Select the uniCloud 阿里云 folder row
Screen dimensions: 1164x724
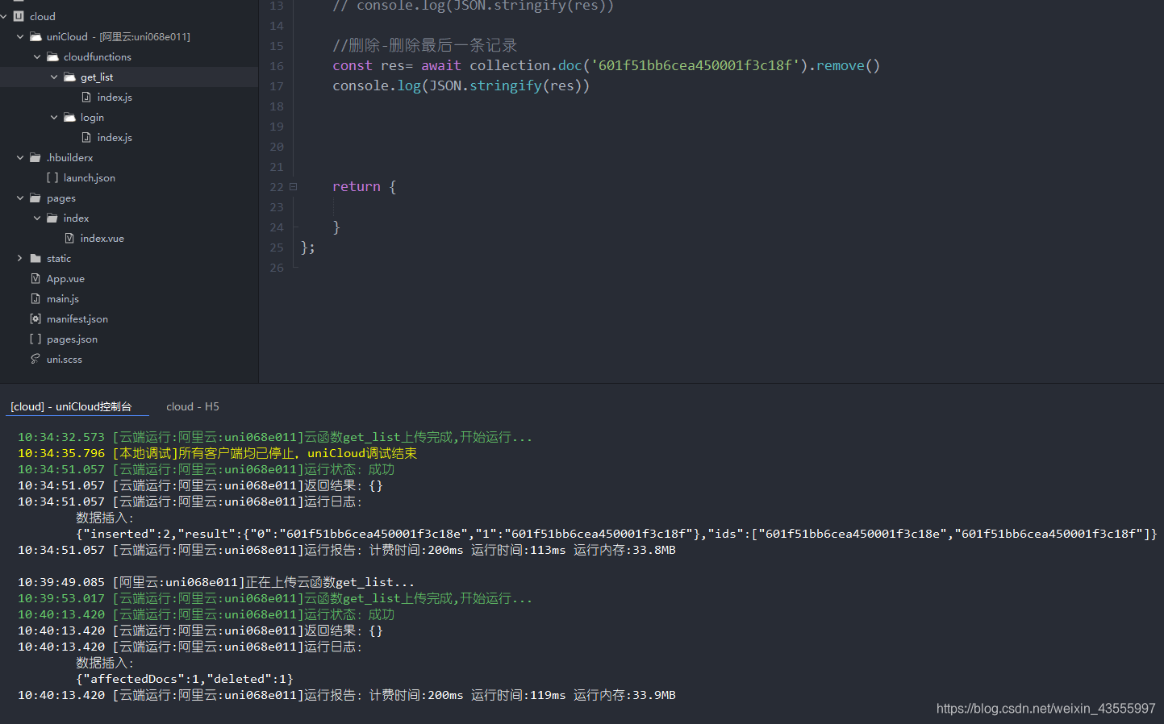129,36
